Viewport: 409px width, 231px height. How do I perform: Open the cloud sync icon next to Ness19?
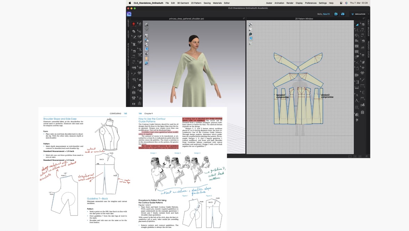343,14
